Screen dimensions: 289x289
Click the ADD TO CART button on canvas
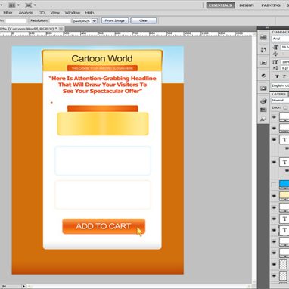click(104, 226)
